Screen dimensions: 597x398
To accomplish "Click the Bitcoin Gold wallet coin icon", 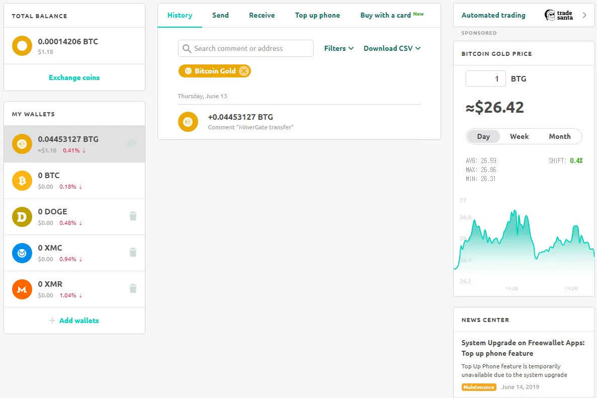I will coord(22,144).
